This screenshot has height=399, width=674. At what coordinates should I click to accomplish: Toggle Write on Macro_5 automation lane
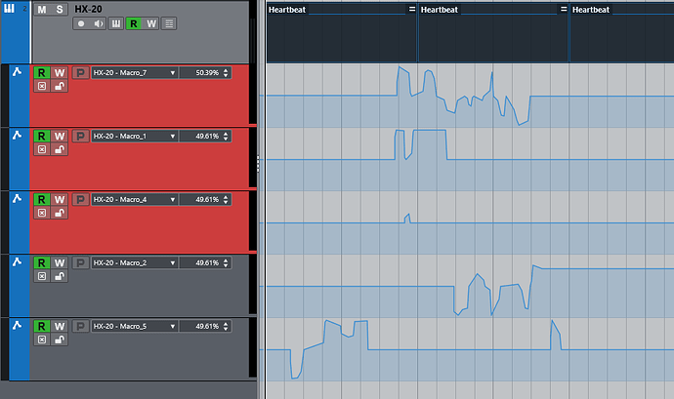pyautogui.click(x=60, y=326)
